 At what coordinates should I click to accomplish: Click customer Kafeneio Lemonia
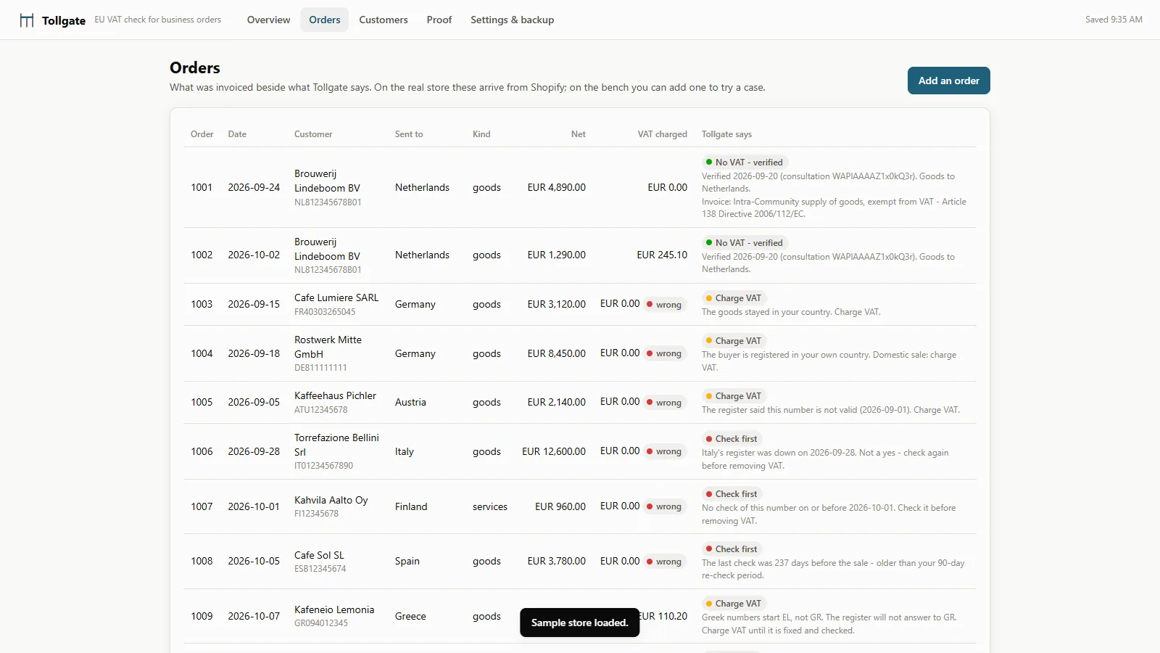[x=334, y=609]
